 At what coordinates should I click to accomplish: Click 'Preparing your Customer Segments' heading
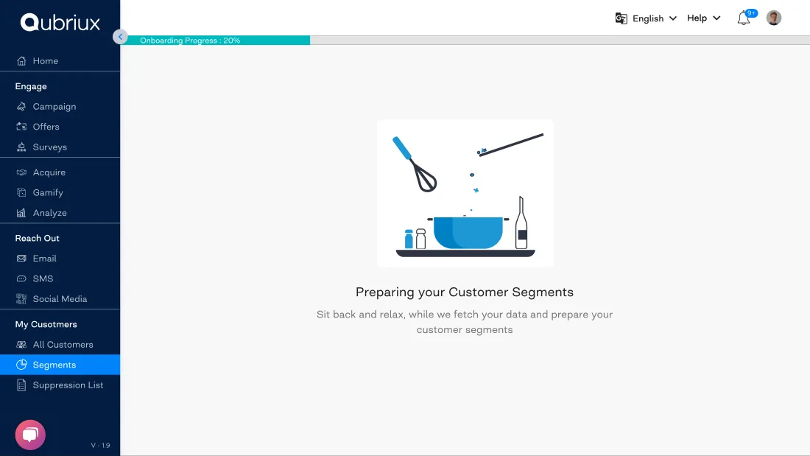pos(465,292)
